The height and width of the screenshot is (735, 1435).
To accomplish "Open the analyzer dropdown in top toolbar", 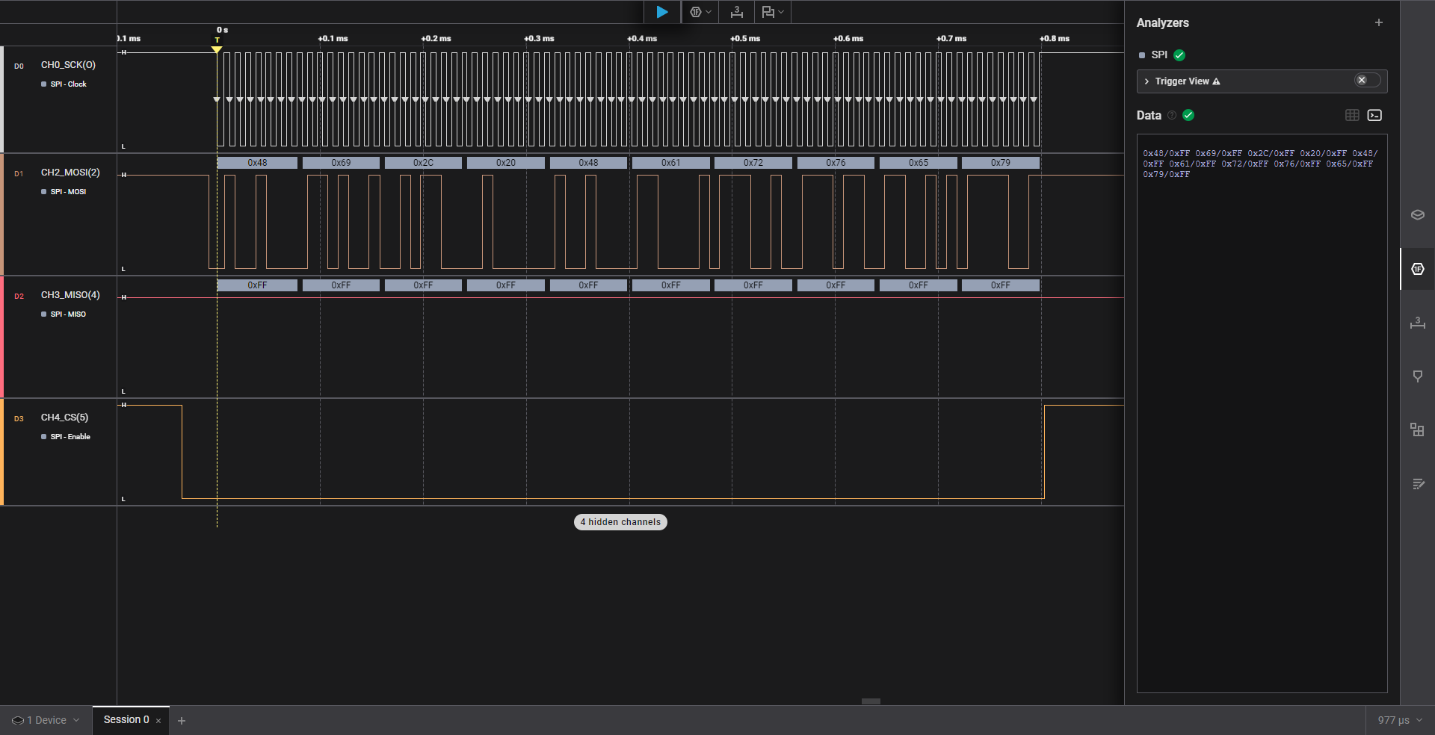I will pos(700,12).
